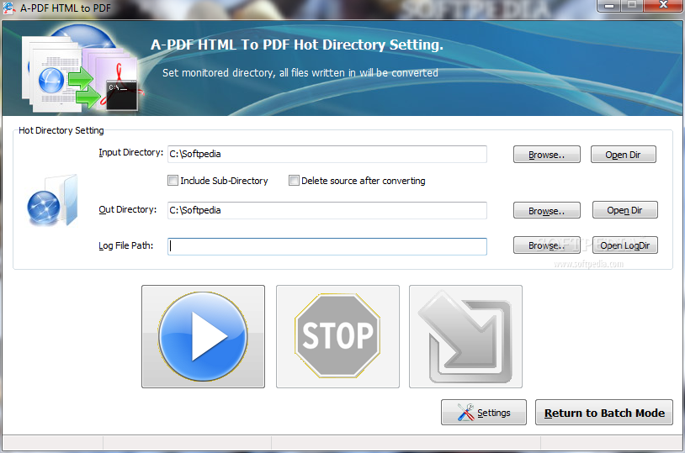
Task: Open Dir for the Input Directory
Action: pyautogui.click(x=624, y=155)
